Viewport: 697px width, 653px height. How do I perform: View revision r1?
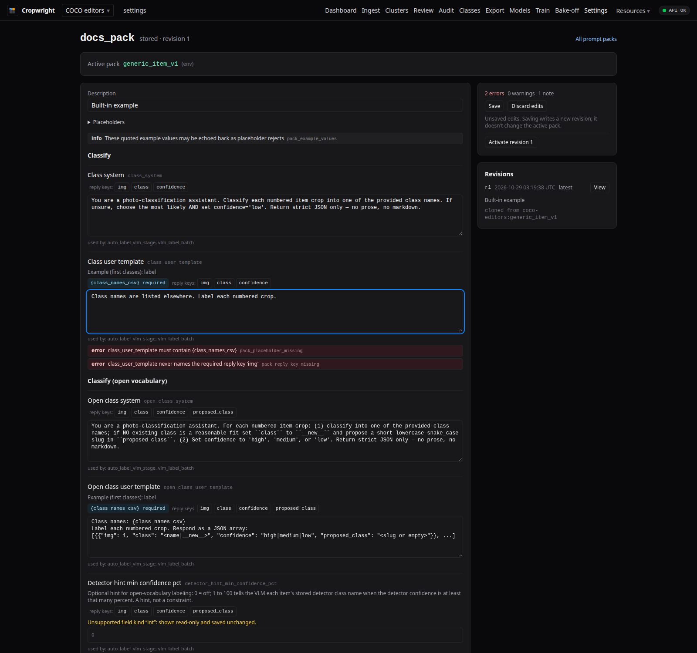click(599, 188)
